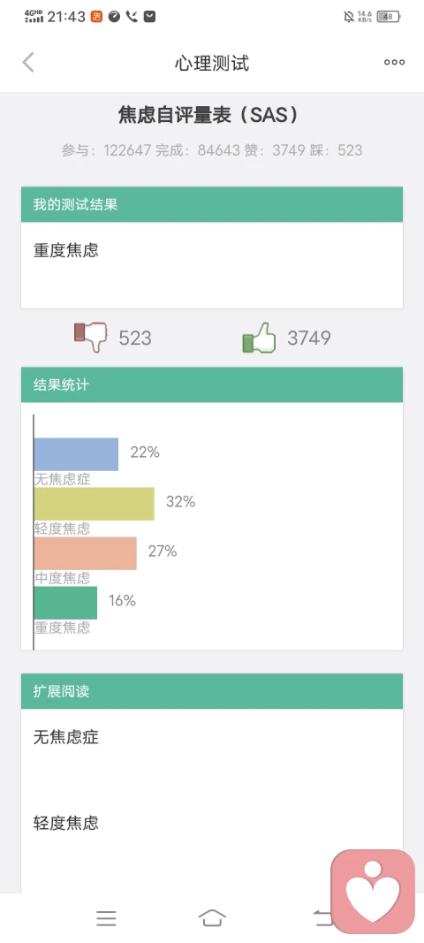
Task: Tap the Android home navigation button
Action: tap(212, 917)
